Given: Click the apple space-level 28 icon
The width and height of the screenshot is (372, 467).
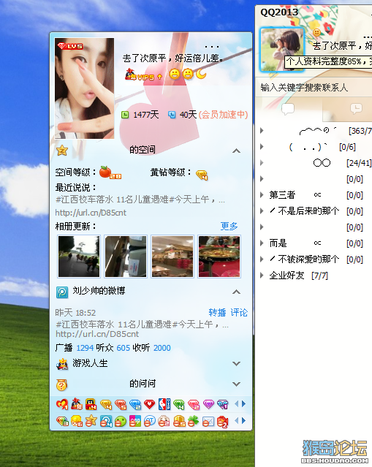Looking at the screenshot, I should tap(110, 172).
